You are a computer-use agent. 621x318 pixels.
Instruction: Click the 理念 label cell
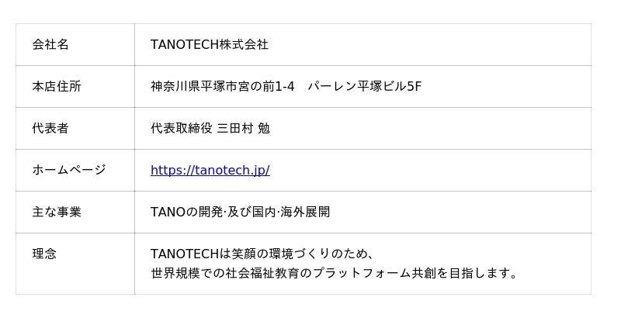(44, 254)
